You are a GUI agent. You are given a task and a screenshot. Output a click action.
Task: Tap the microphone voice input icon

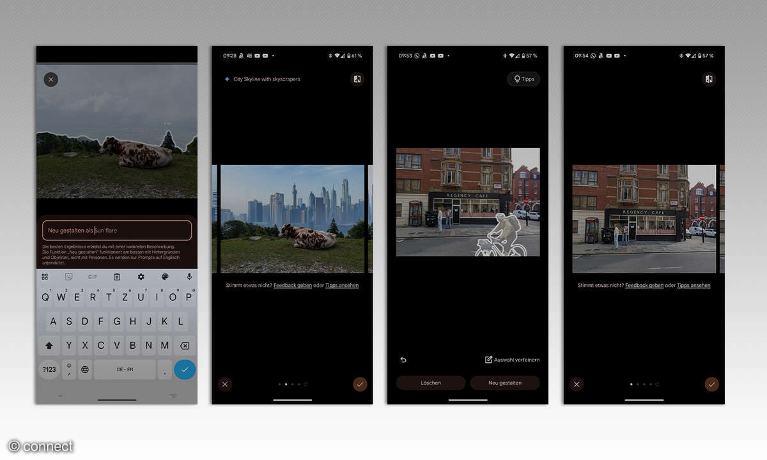click(x=189, y=277)
